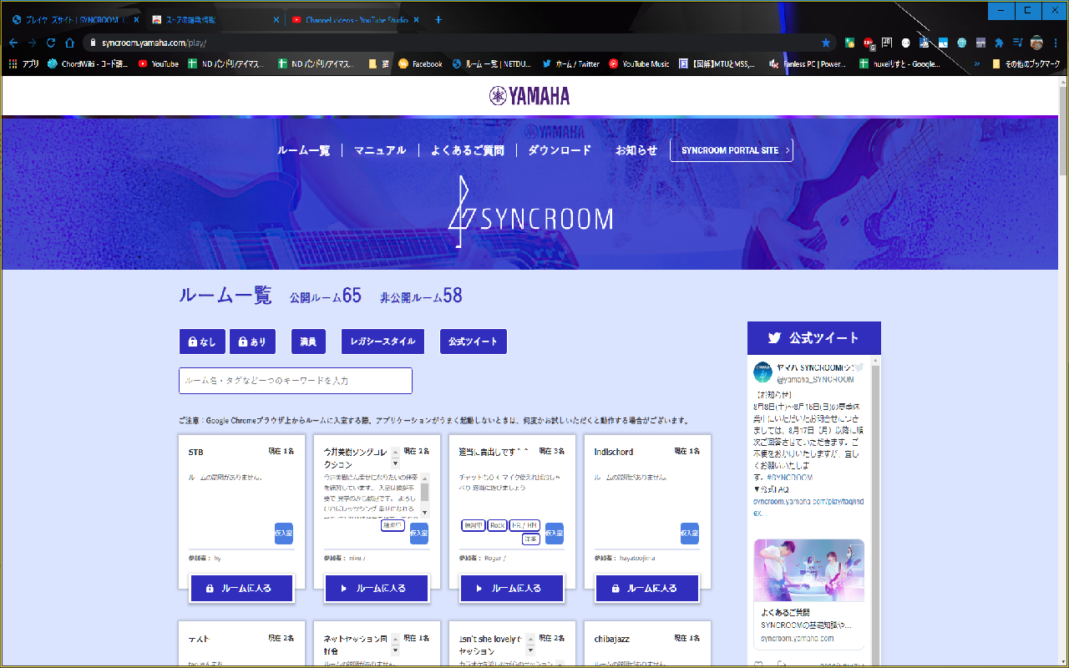
Task: Switch to the SYNCROOM player site tab
Action: tap(75, 19)
